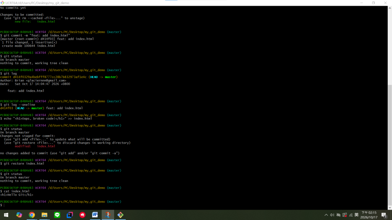The height and width of the screenshot is (220, 392).
Task: Click the 'Author: Brian' line
Action: coord(33,81)
